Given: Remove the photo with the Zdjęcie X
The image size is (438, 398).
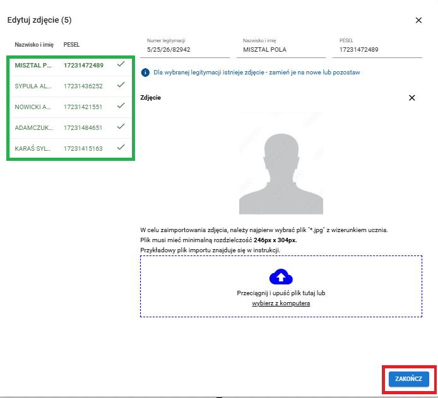Looking at the screenshot, I should pyautogui.click(x=412, y=98).
